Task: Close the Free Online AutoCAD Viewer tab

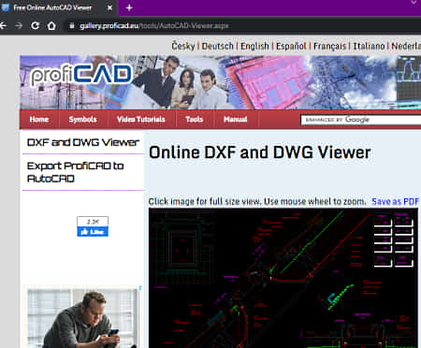Action: click(x=109, y=7)
